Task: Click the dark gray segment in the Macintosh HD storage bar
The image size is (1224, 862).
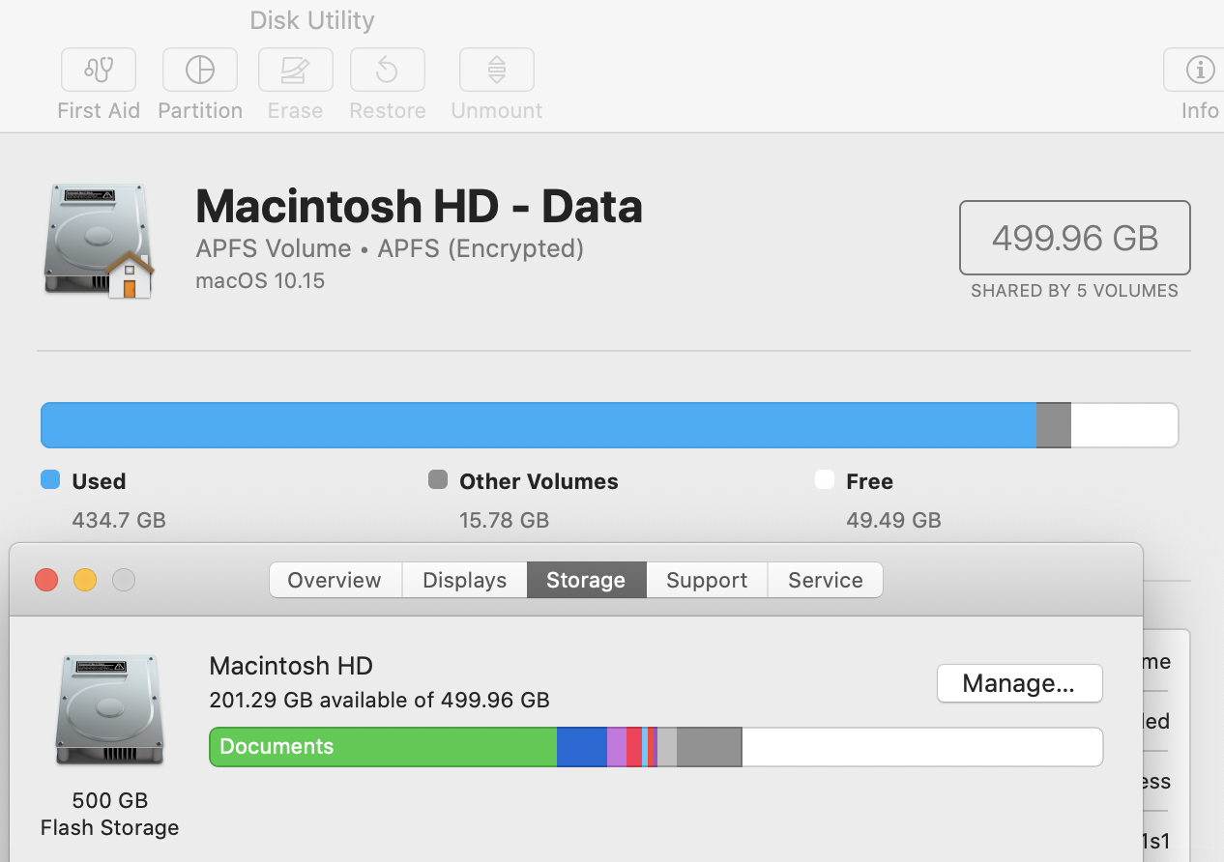Action: click(709, 747)
